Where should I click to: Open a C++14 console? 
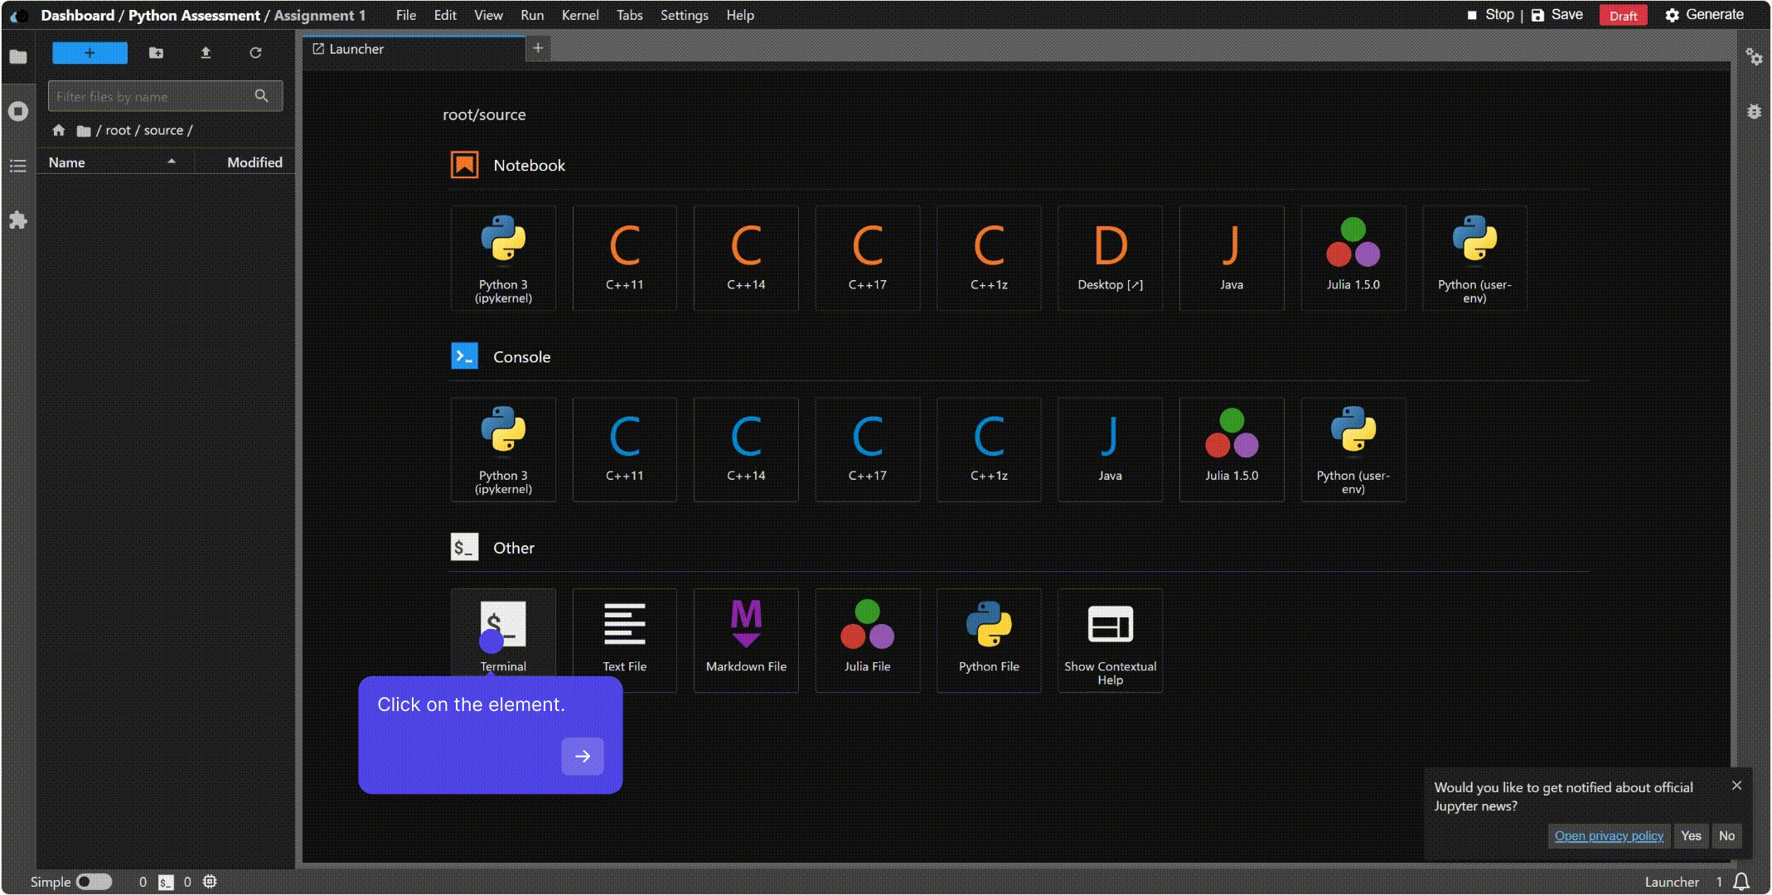[746, 449]
